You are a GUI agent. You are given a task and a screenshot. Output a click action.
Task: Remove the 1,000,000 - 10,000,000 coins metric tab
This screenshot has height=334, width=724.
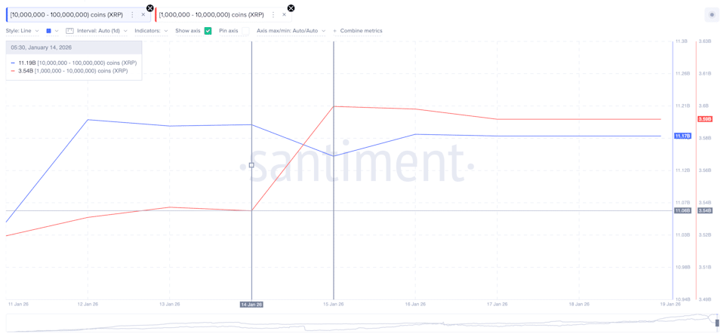pos(285,15)
